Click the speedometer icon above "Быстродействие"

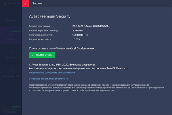pyautogui.click(x=11, y=71)
